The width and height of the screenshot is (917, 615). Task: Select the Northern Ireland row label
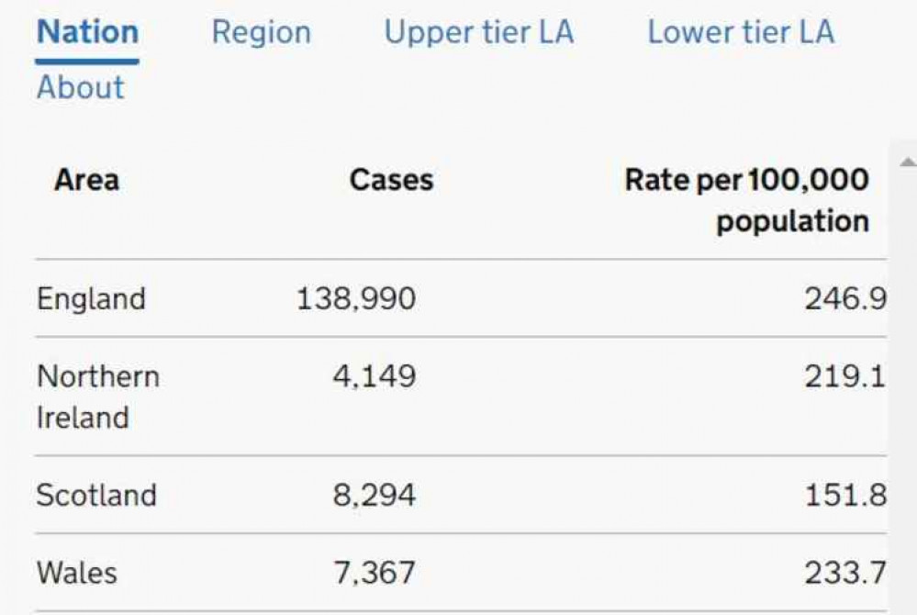(x=97, y=397)
